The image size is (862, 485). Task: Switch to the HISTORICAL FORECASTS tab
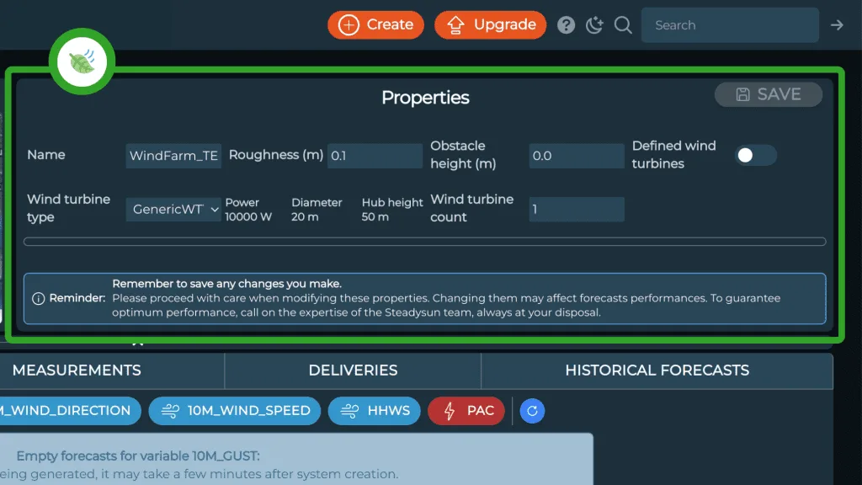pos(657,370)
